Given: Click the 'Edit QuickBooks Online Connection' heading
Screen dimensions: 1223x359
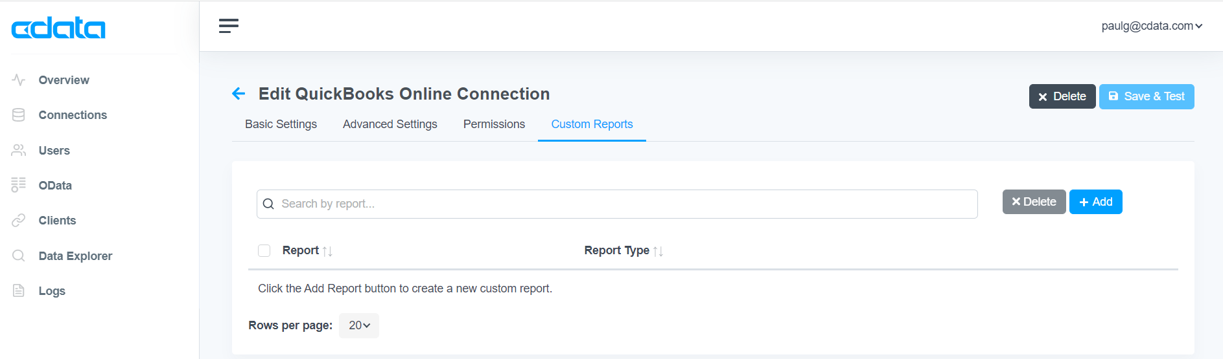Looking at the screenshot, I should [404, 94].
